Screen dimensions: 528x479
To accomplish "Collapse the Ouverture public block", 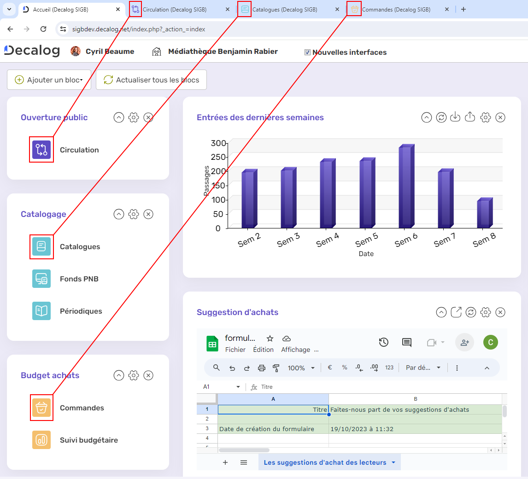I will point(119,117).
